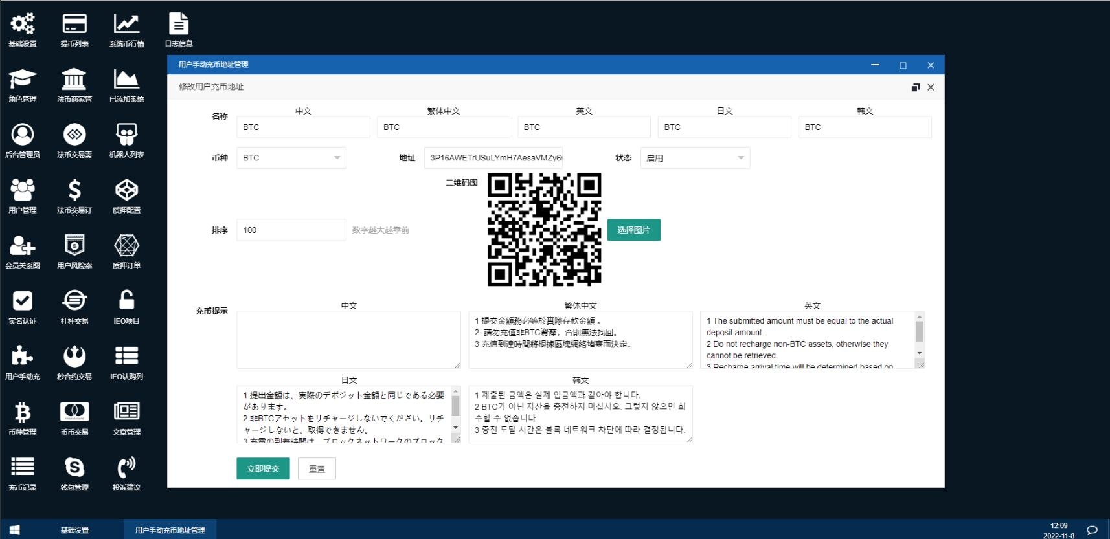Image resolution: width=1110 pixels, height=539 pixels.
Task: Click the 立即提交 submit button
Action: click(x=263, y=468)
